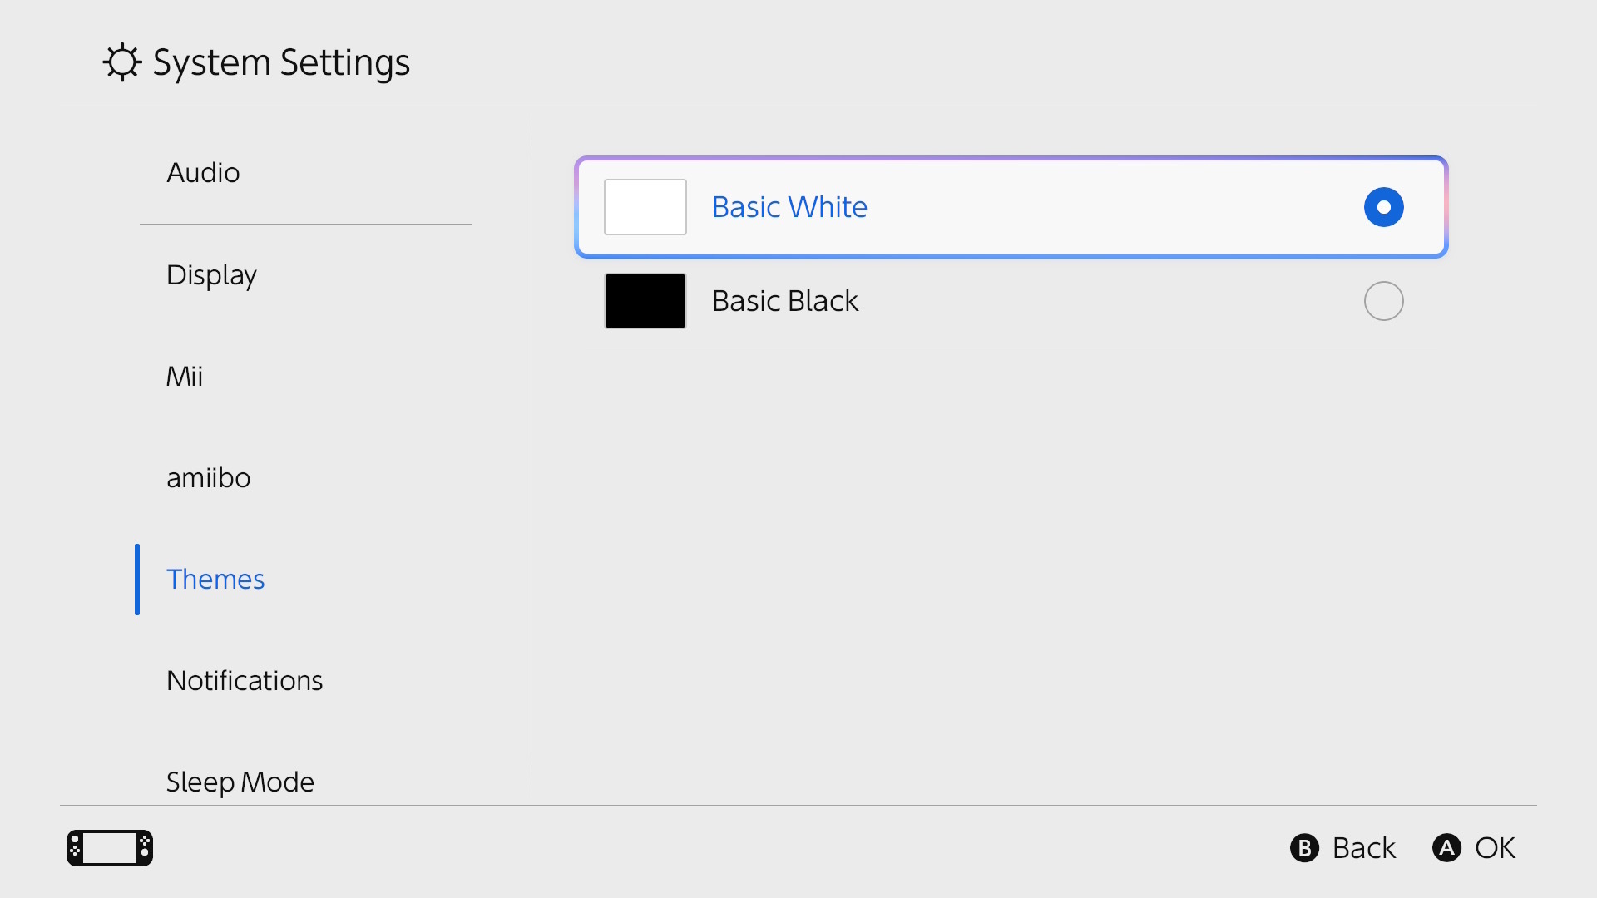Click the Back label
This screenshot has height=898, width=1597.
point(1363,848)
